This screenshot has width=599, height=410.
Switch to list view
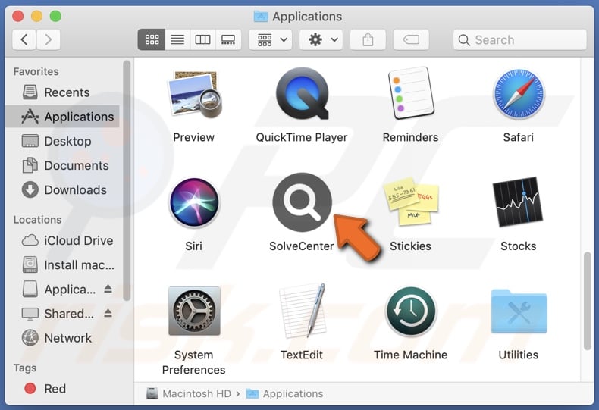(x=177, y=39)
